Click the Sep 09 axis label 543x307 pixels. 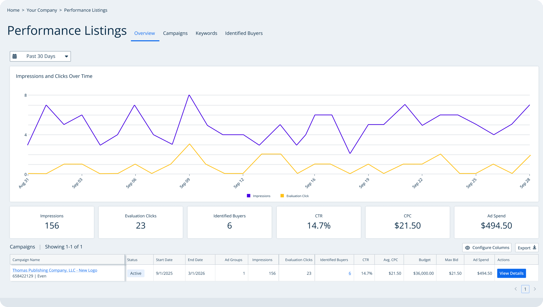tap(185, 183)
